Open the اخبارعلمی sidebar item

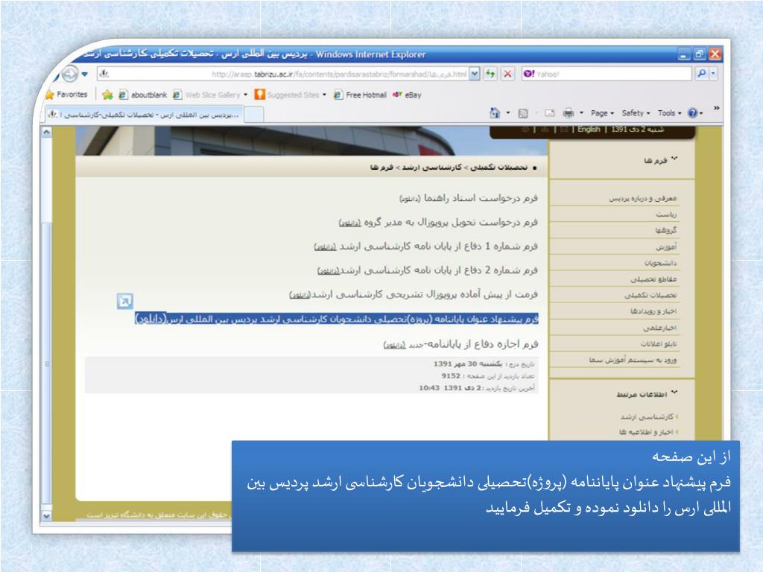[659, 328]
